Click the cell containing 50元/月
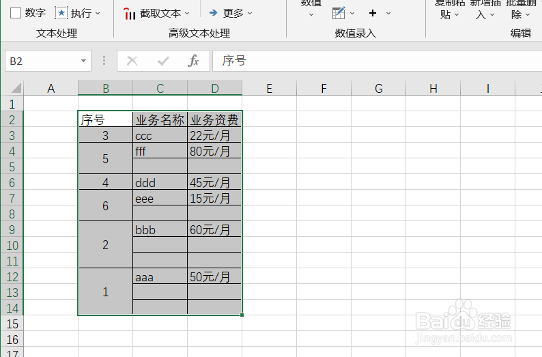Viewport: 542px width, 357px height. pyautogui.click(x=214, y=276)
